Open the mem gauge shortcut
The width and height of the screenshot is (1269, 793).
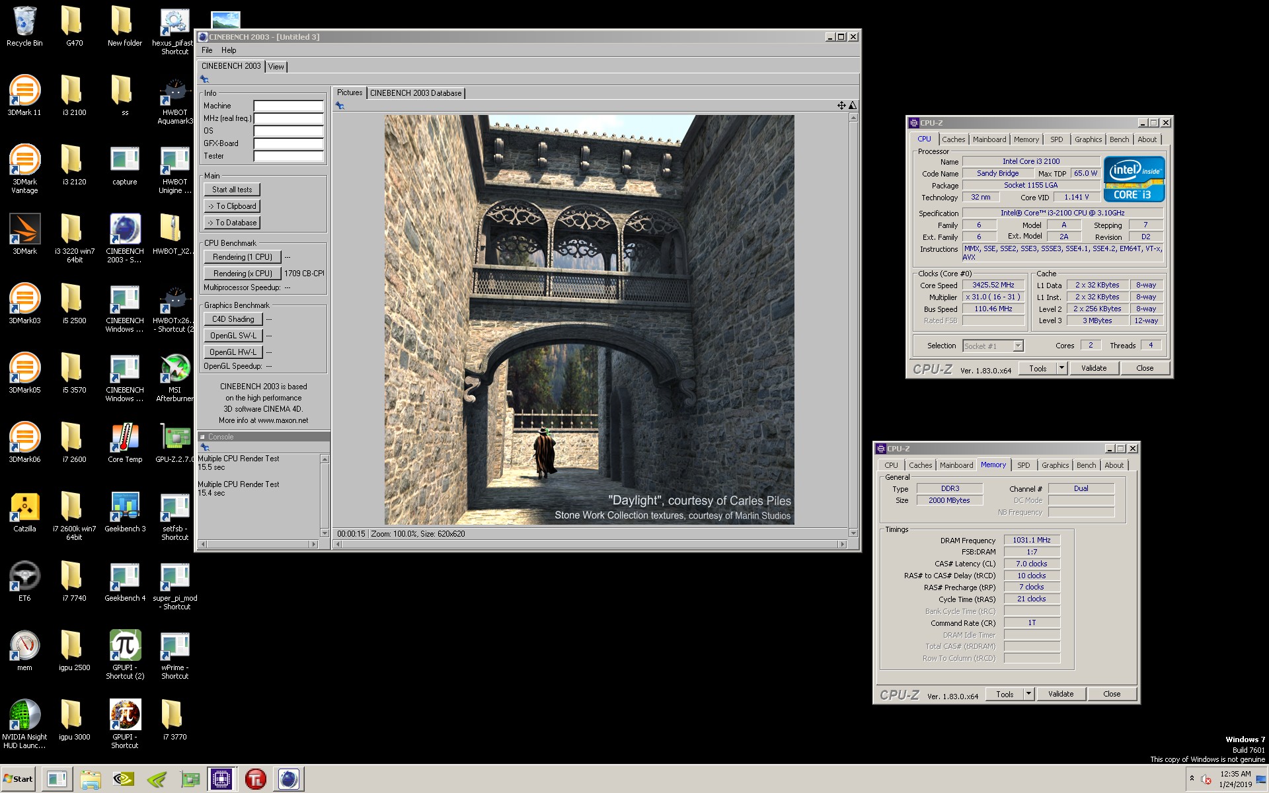tap(24, 651)
